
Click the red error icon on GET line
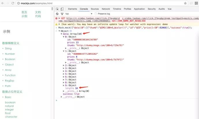[56, 18]
